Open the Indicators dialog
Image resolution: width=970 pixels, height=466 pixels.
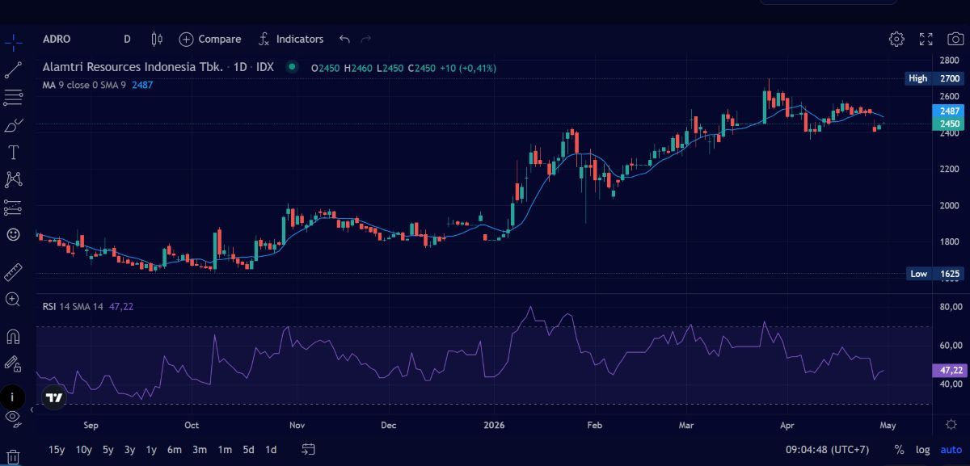click(291, 39)
